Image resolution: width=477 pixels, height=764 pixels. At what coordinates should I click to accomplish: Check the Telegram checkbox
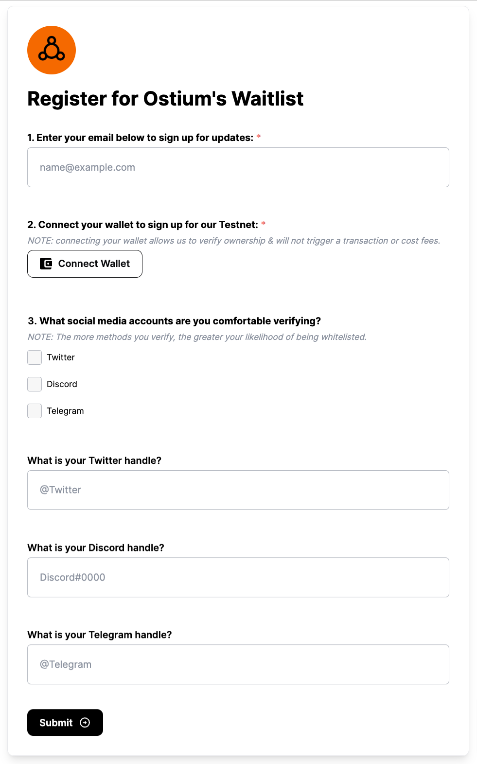point(35,411)
